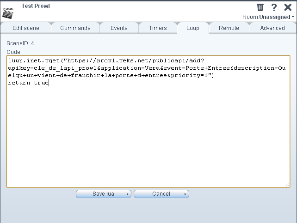Open the Timers tab
Image resolution: width=297 pixels, height=223 pixels.
coord(158,28)
